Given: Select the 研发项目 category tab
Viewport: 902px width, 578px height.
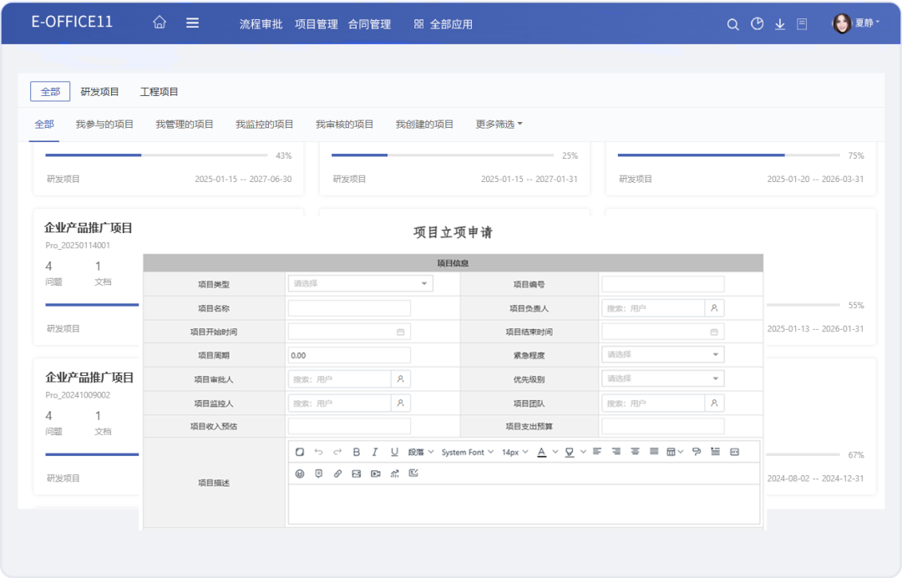Looking at the screenshot, I should click(x=100, y=92).
